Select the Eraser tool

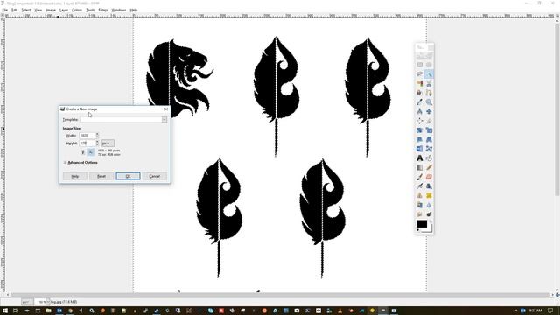tap(429, 177)
